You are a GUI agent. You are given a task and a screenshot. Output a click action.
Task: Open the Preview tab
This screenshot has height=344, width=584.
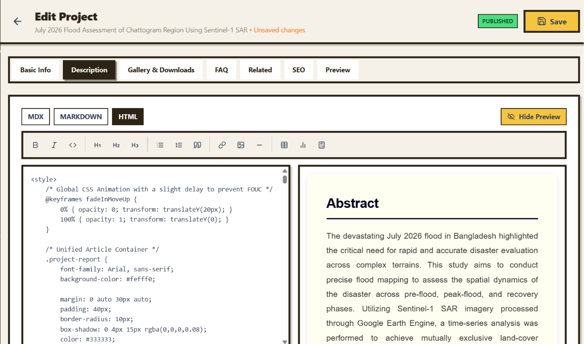pyautogui.click(x=338, y=70)
